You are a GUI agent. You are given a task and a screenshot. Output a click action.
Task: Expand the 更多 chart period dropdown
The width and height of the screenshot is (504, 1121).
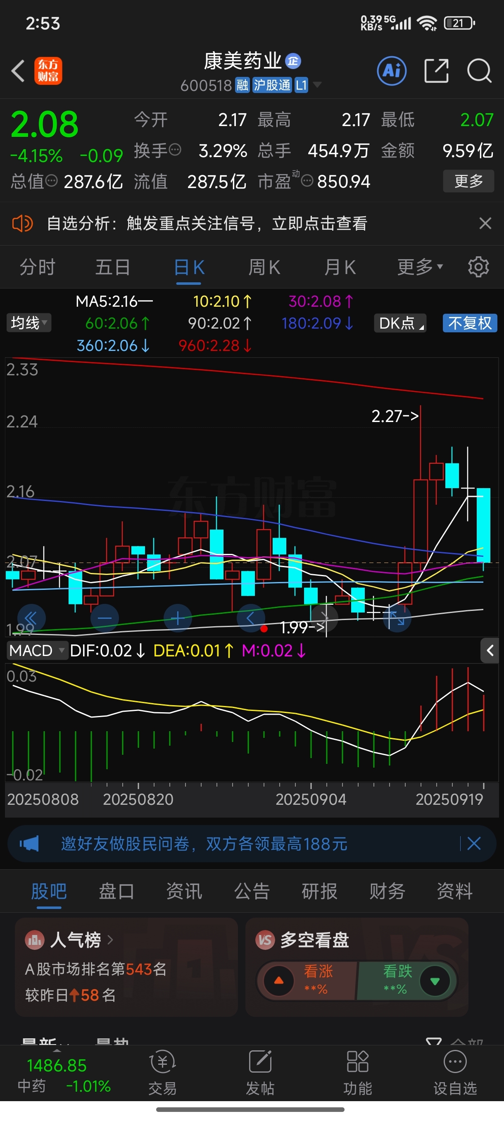[x=420, y=267]
